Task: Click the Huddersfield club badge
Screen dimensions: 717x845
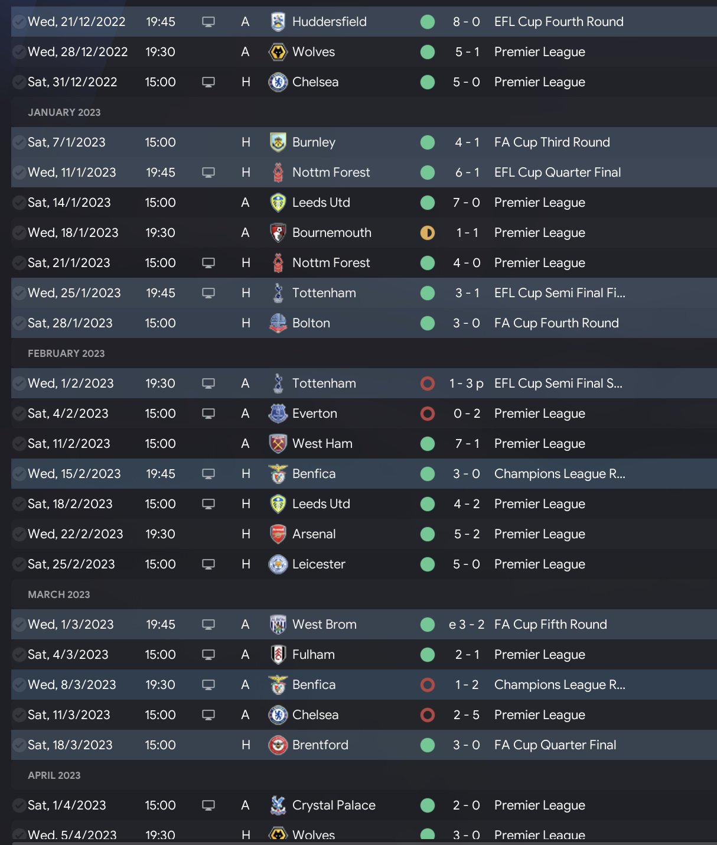Action: 278,22
